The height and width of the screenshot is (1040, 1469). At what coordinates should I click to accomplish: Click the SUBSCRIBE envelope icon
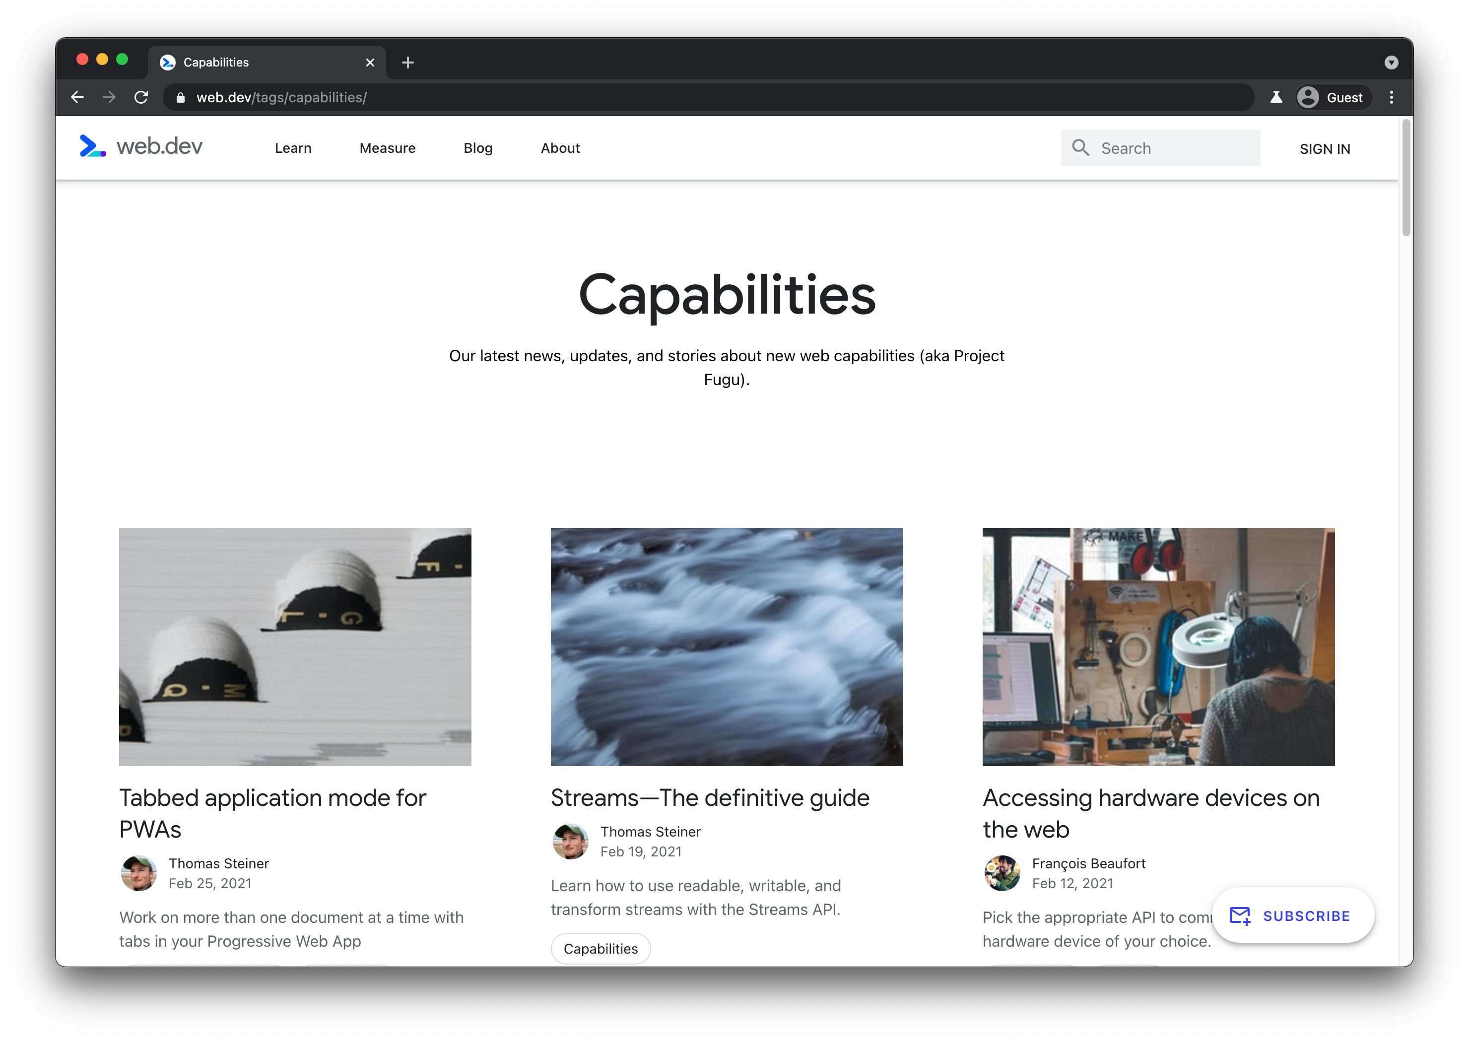1239,916
